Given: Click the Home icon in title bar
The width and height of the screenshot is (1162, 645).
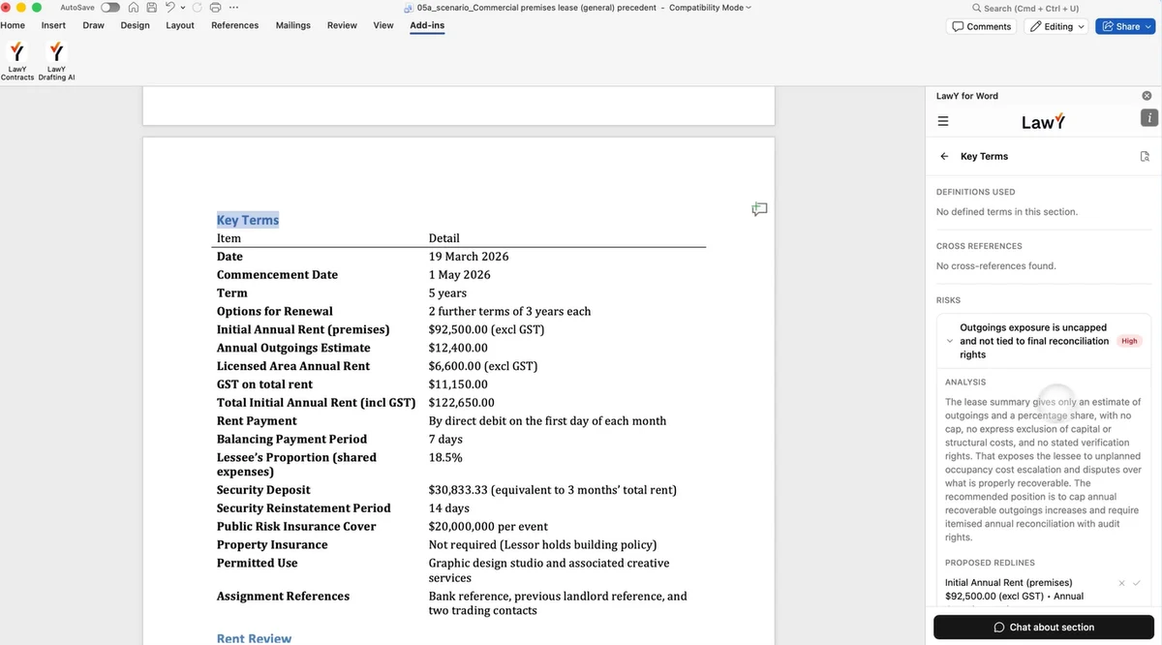Looking at the screenshot, I should pyautogui.click(x=134, y=8).
